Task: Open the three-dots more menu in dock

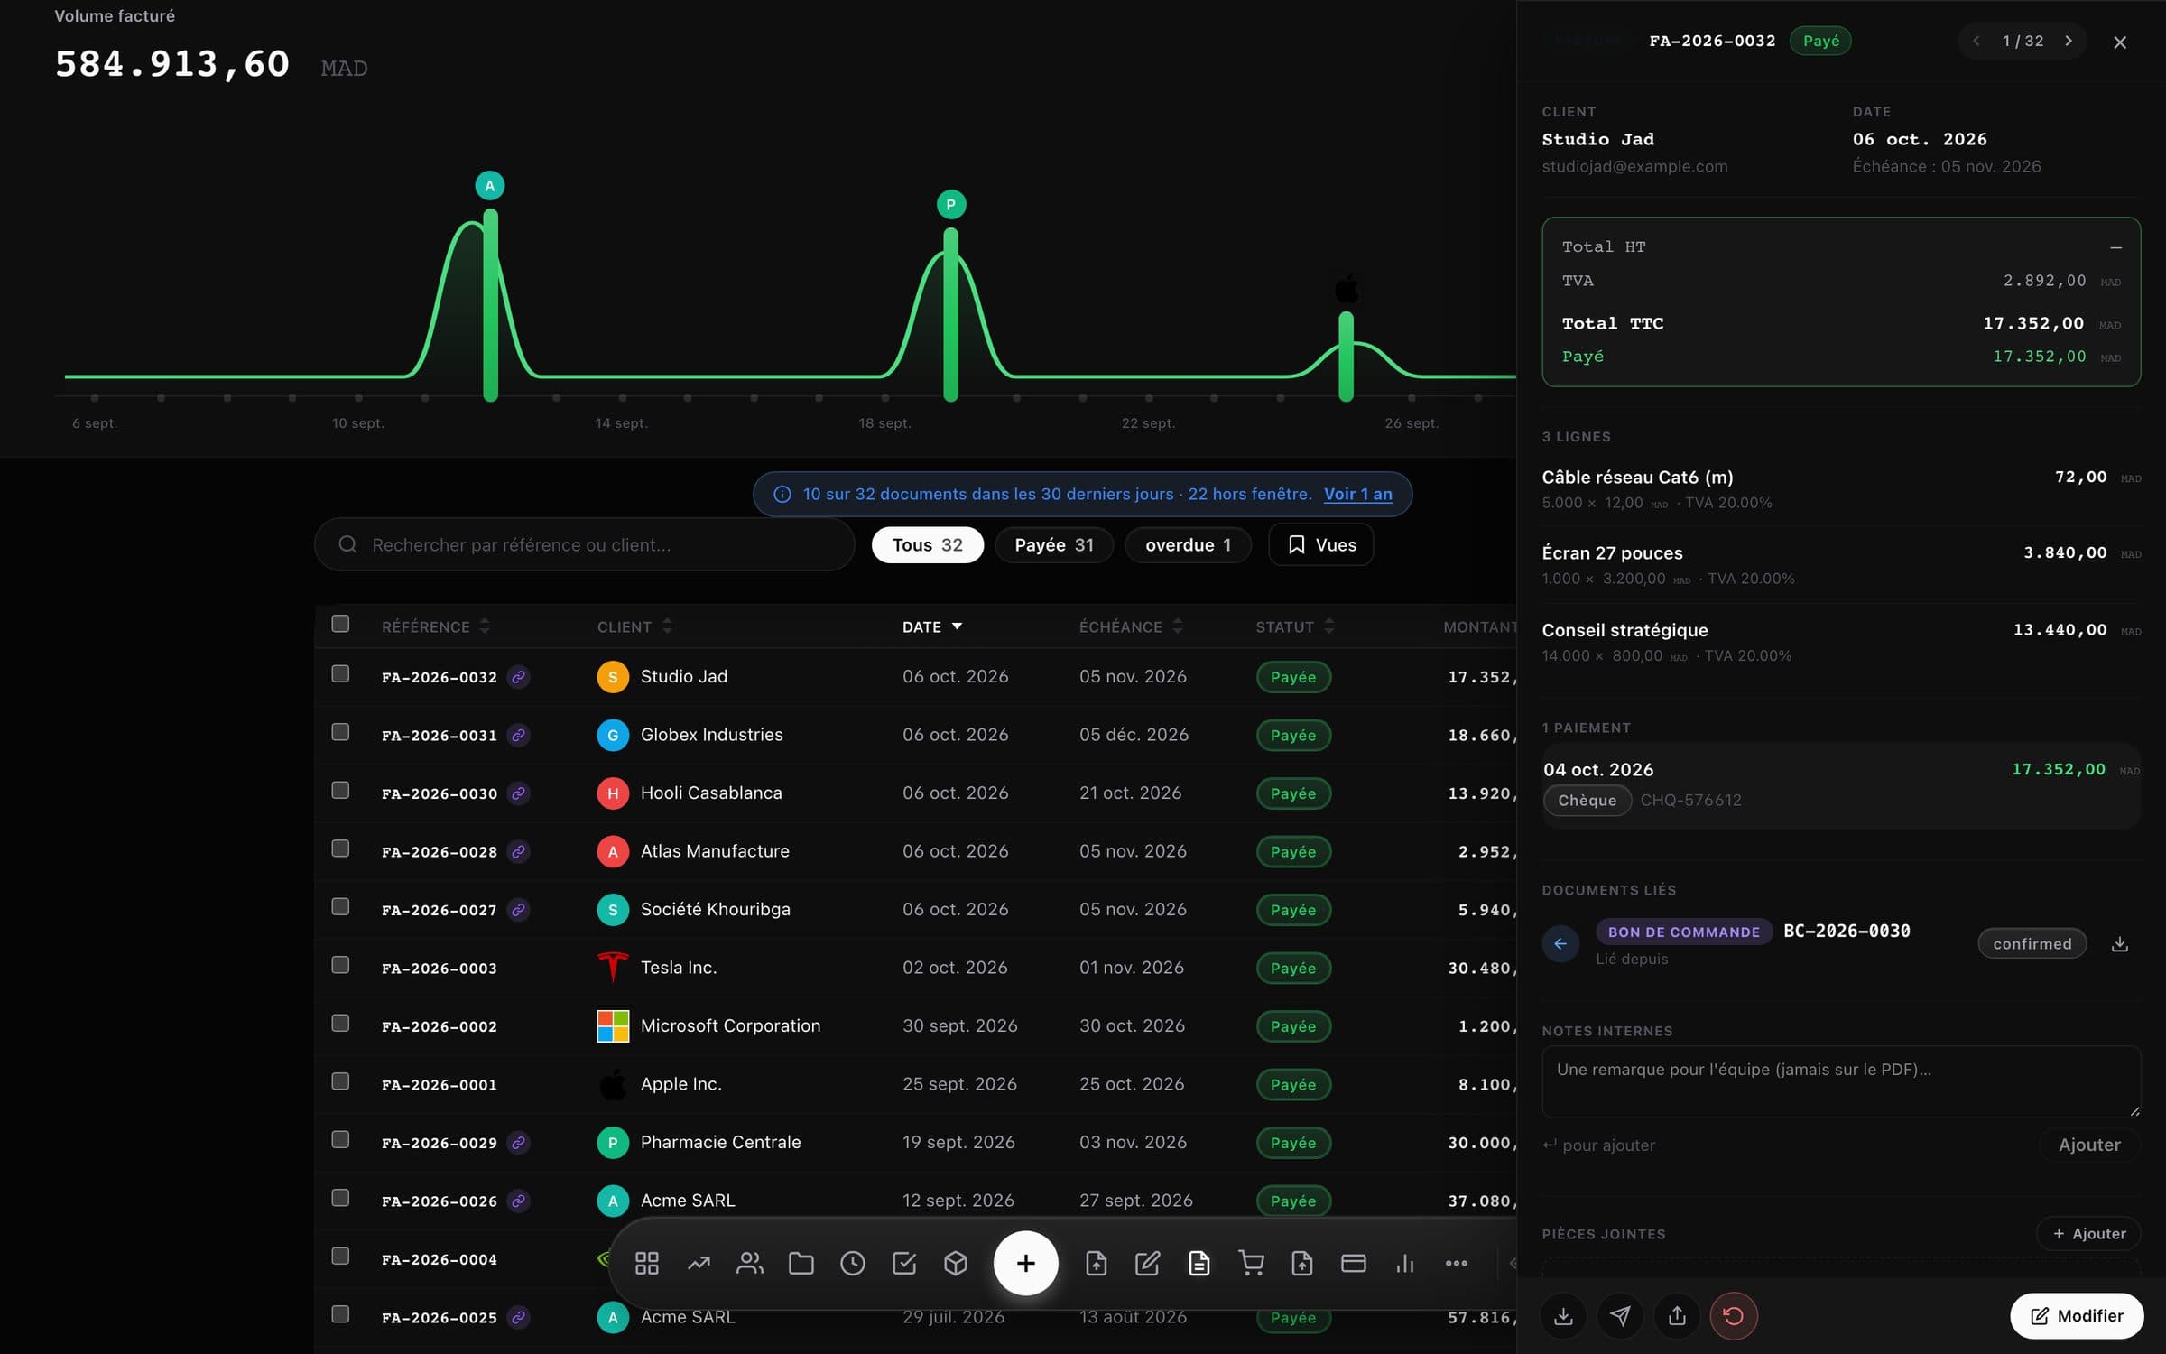Action: (x=1456, y=1263)
